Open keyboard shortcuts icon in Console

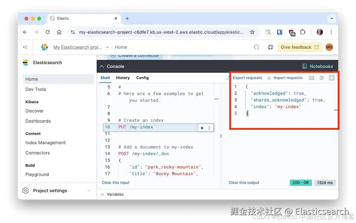coord(311,78)
